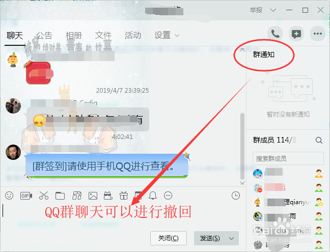Select member ending in qianyu
This screenshot has height=252, width=330.
click(x=288, y=202)
